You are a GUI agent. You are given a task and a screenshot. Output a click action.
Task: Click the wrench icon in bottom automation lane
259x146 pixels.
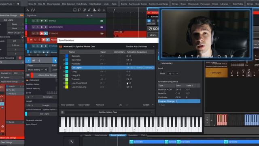[x=72, y=142]
